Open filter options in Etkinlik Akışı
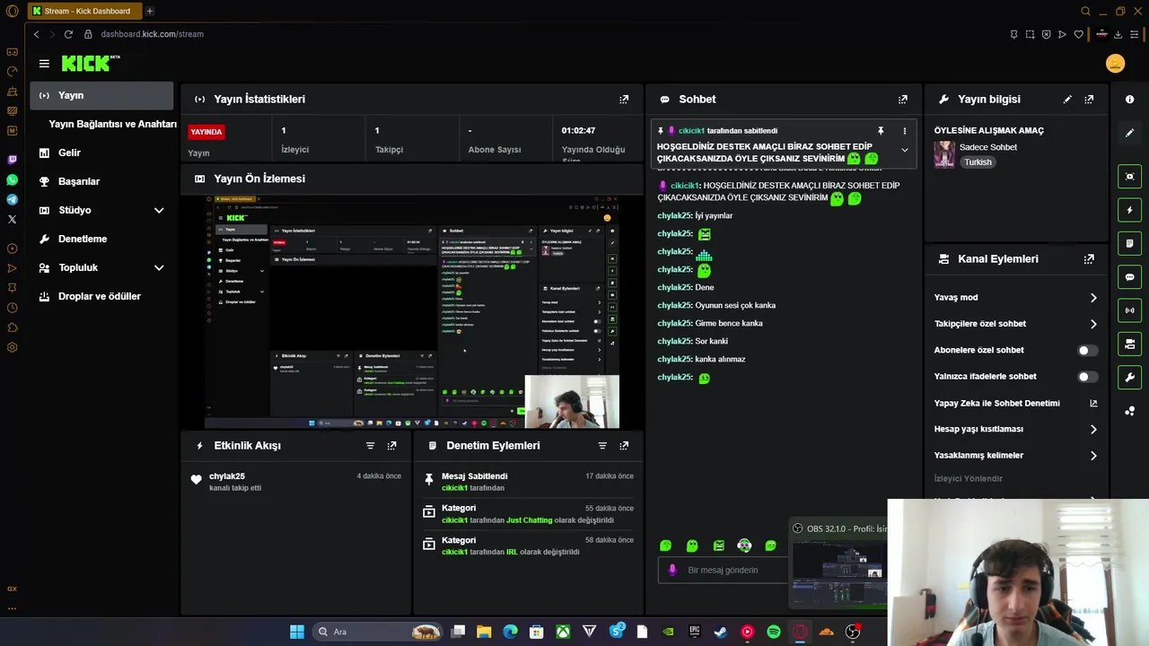The width and height of the screenshot is (1149, 646). [370, 446]
